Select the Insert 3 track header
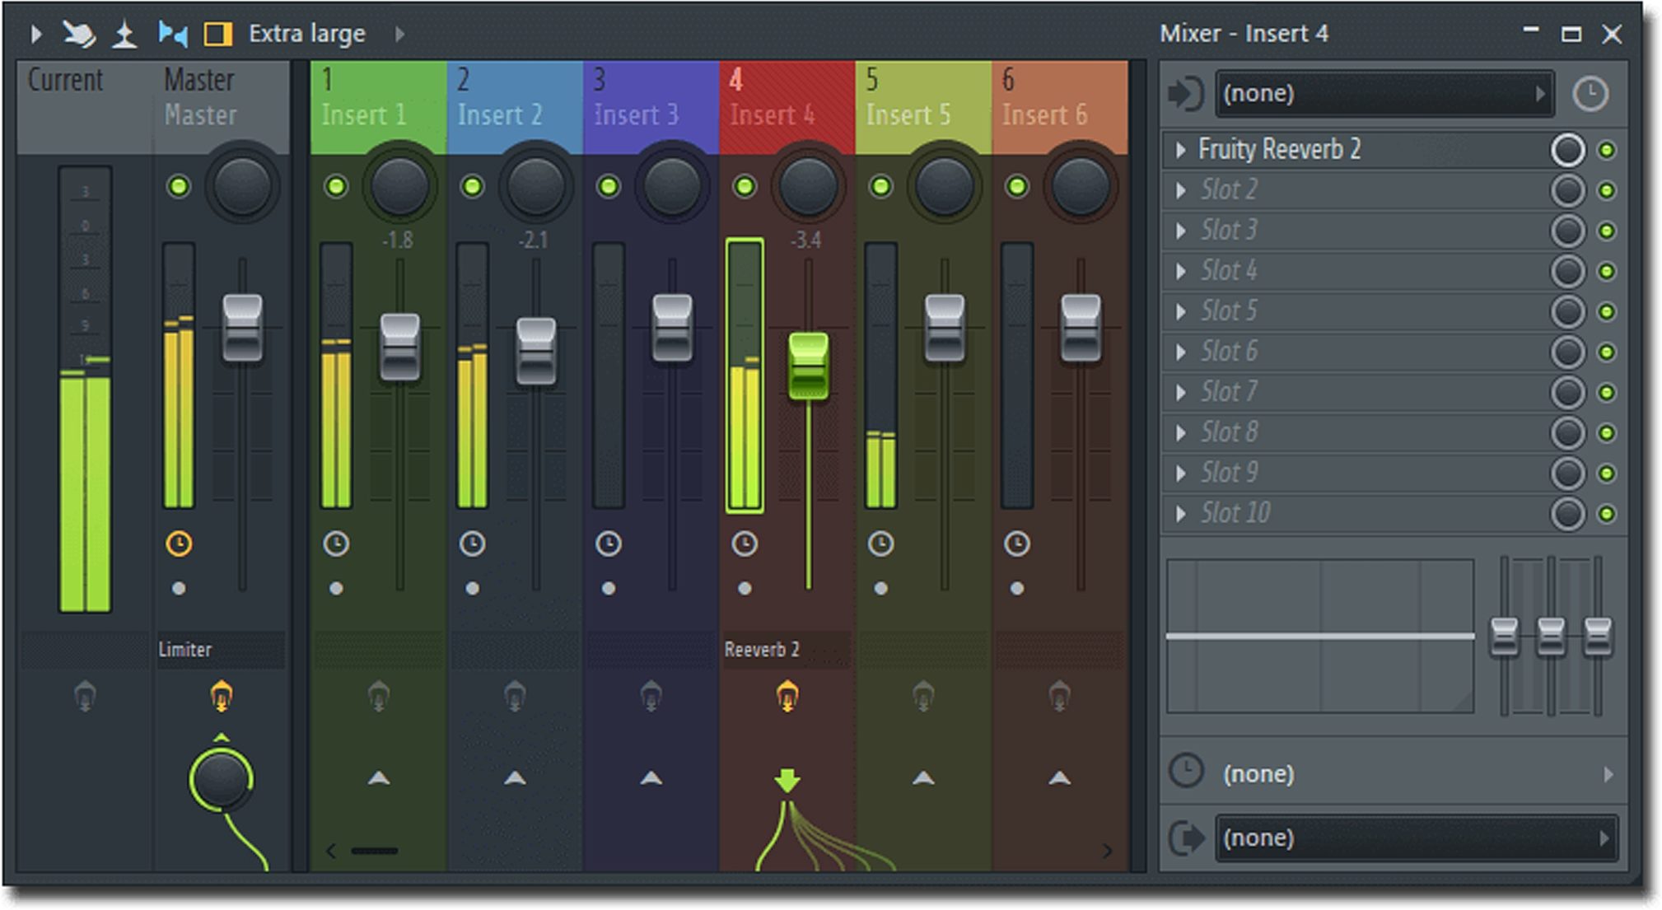Screen dimensions: 1662x910 [x=651, y=106]
